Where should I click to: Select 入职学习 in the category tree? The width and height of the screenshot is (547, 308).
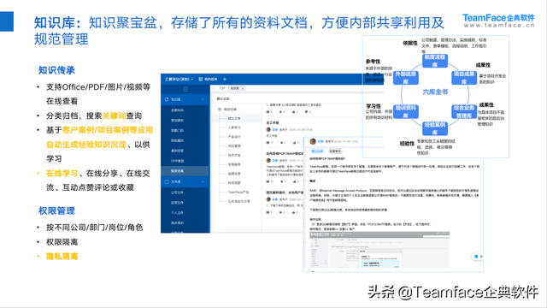[x=234, y=127]
